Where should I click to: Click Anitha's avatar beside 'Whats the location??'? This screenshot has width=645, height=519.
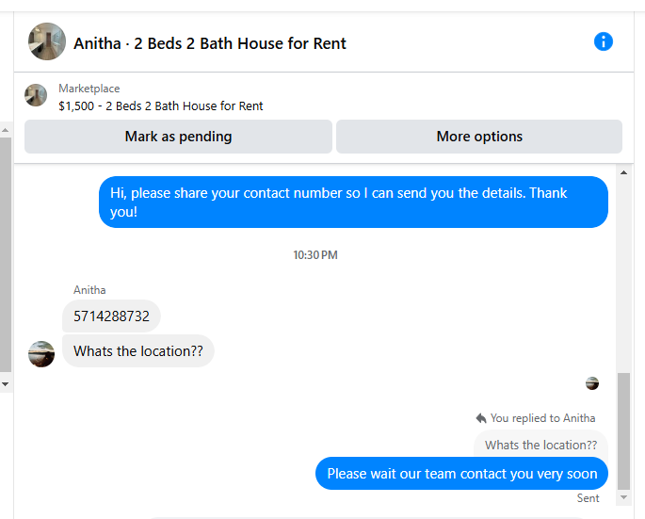point(41,354)
